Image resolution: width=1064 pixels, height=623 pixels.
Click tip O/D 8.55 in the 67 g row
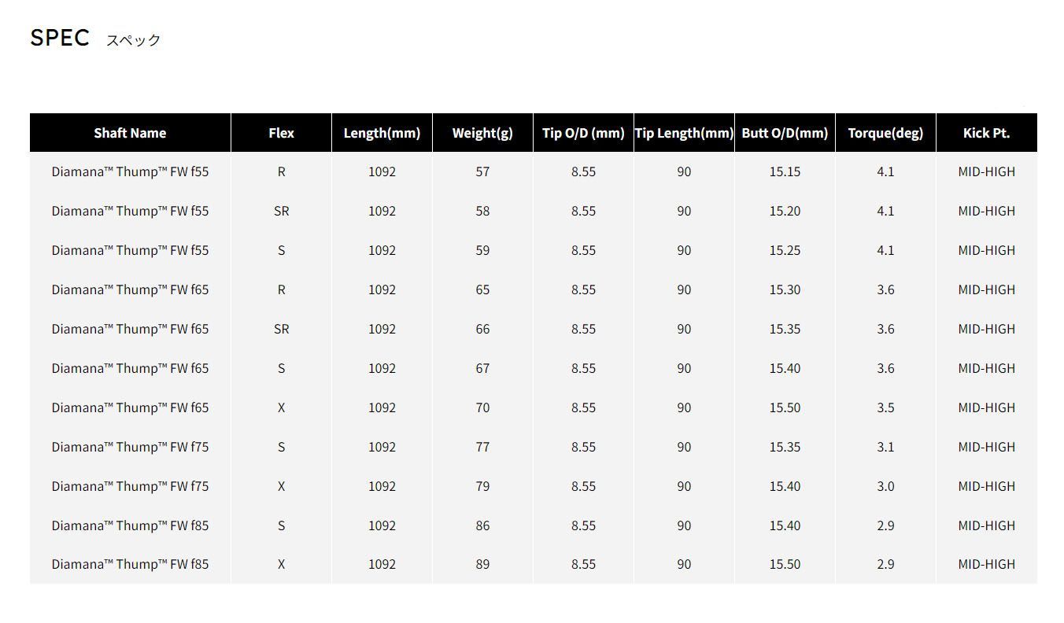tap(583, 368)
